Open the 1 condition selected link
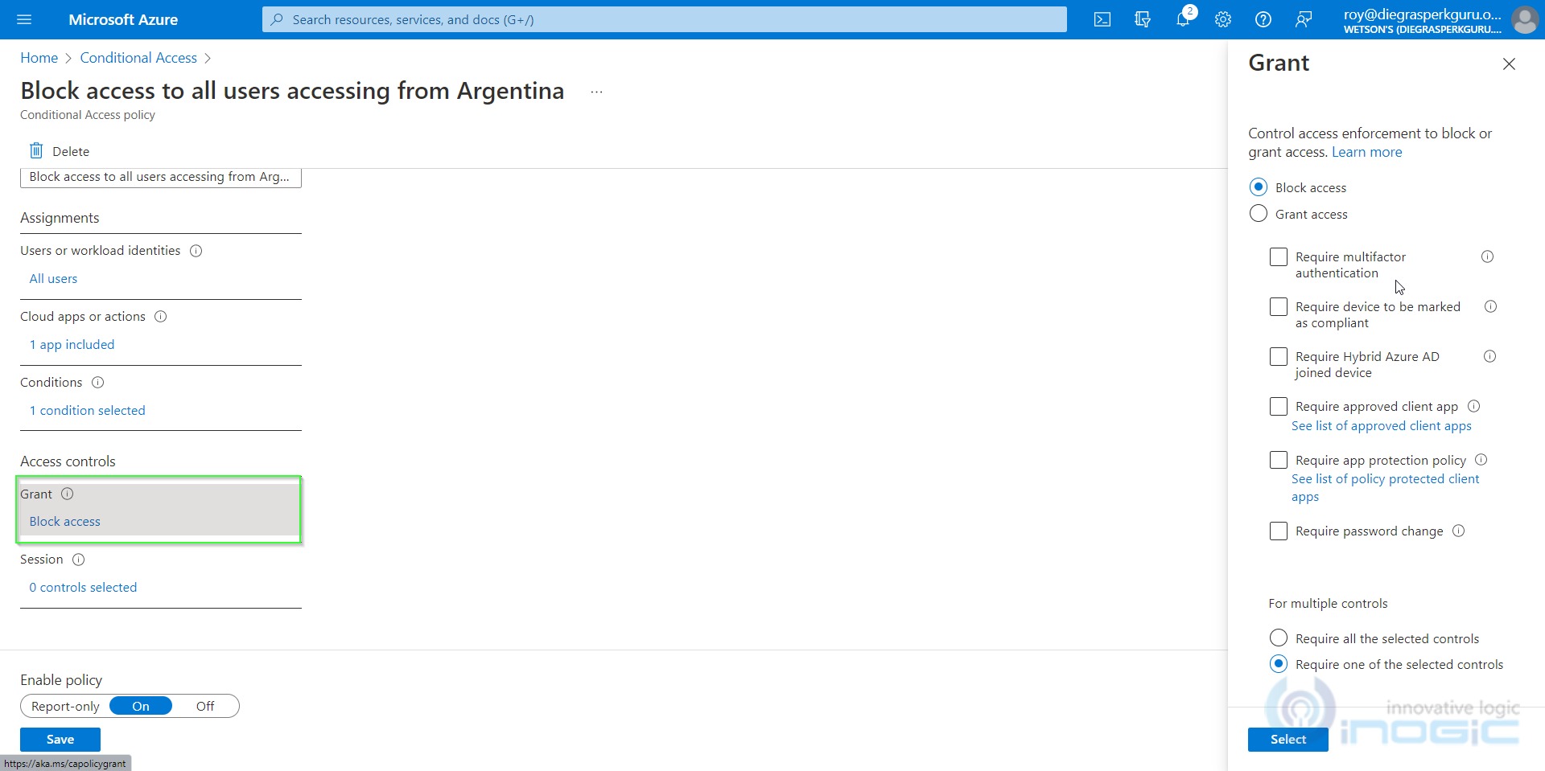 coord(88,410)
